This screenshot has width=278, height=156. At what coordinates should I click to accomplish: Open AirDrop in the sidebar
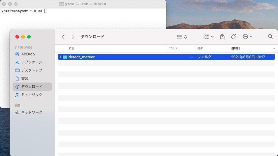pos(32,54)
